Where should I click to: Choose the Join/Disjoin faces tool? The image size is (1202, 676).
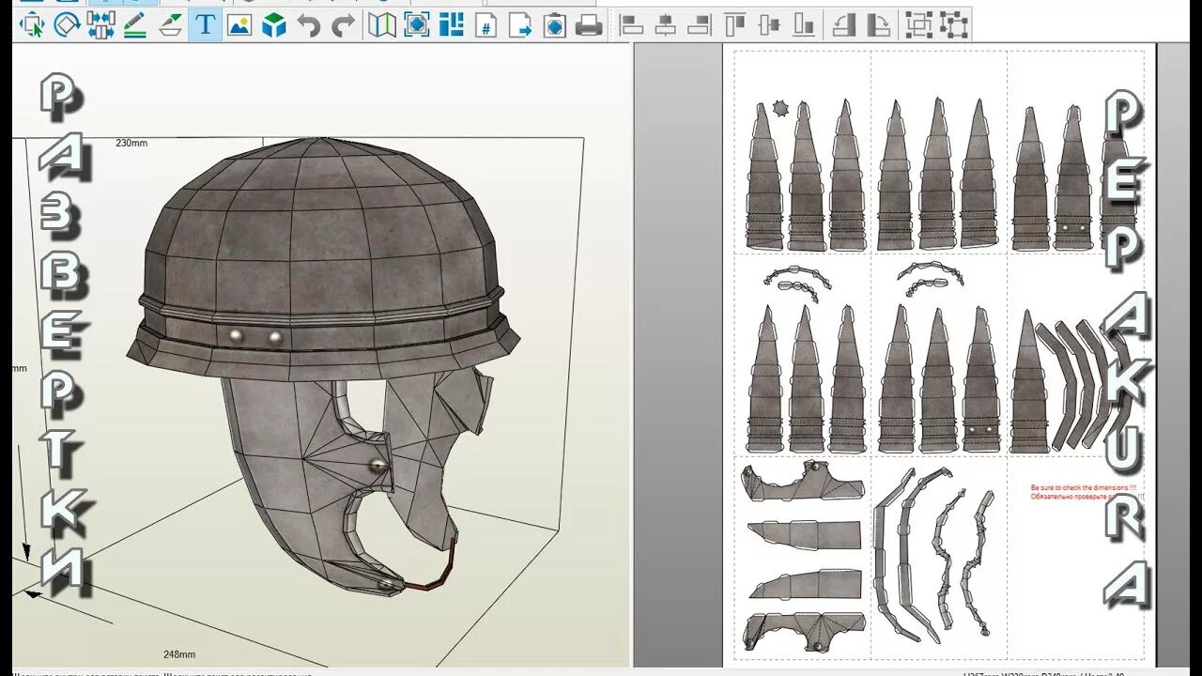(x=100, y=25)
